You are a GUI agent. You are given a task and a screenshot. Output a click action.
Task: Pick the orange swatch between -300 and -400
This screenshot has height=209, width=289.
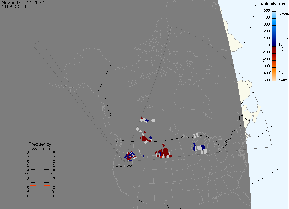(x=274, y=71)
